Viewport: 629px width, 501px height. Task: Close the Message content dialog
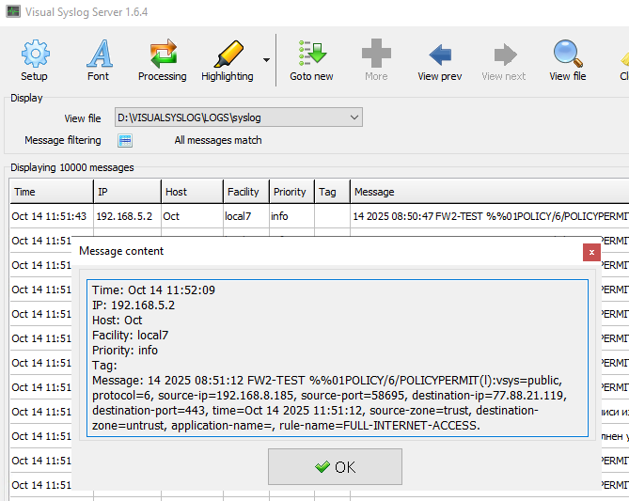[590, 252]
